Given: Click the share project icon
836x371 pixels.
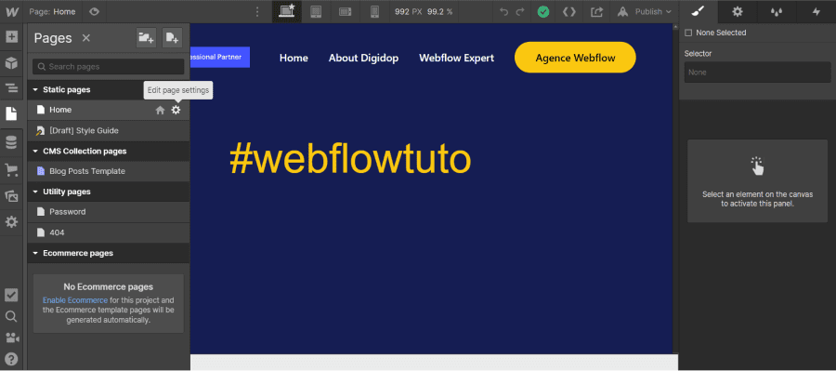Looking at the screenshot, I should tap(596, 12).
